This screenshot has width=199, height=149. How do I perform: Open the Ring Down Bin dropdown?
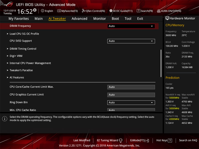click(x=131, y=102)
